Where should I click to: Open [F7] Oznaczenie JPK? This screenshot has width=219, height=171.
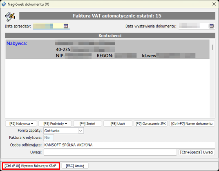150,124
